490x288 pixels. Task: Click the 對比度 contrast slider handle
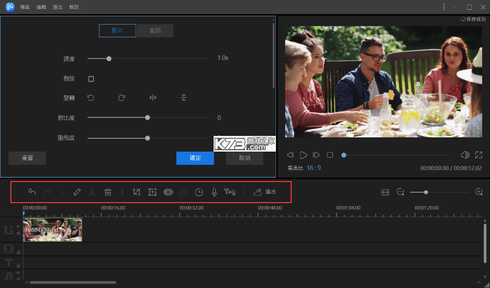pyautogui.click(x=147, y=118)
